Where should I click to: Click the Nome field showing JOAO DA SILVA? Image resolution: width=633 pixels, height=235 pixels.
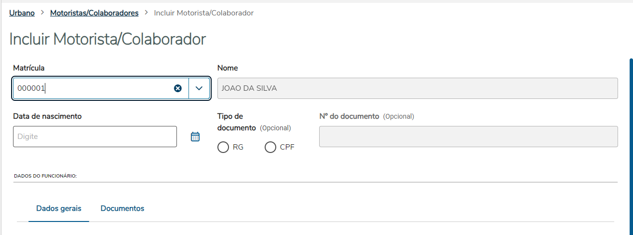coord(418,88)
